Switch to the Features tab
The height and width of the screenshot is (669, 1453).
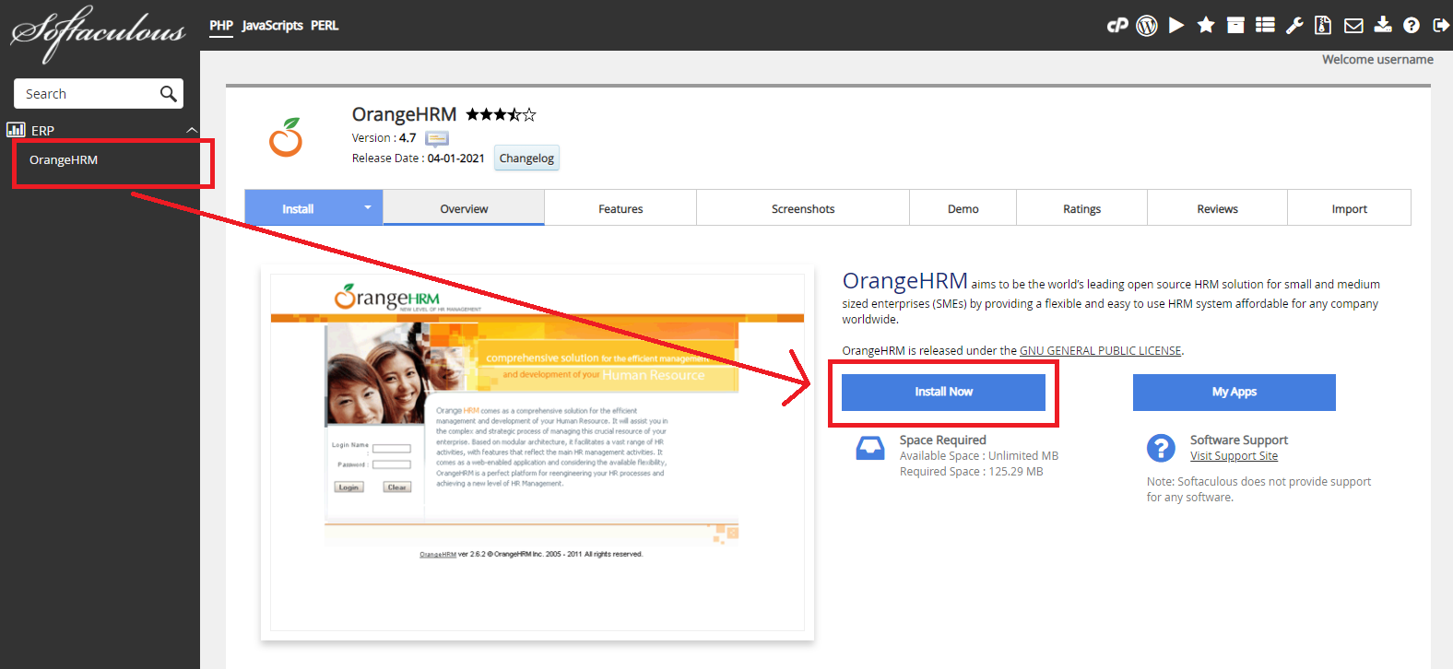tap(620, 209)
